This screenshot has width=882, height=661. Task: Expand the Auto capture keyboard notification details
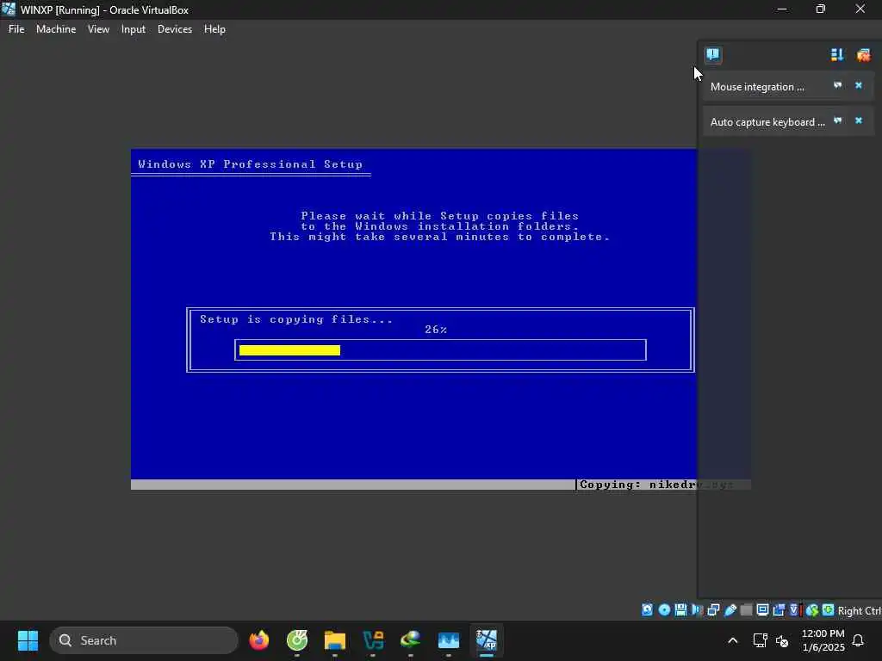tap(837, 120)
